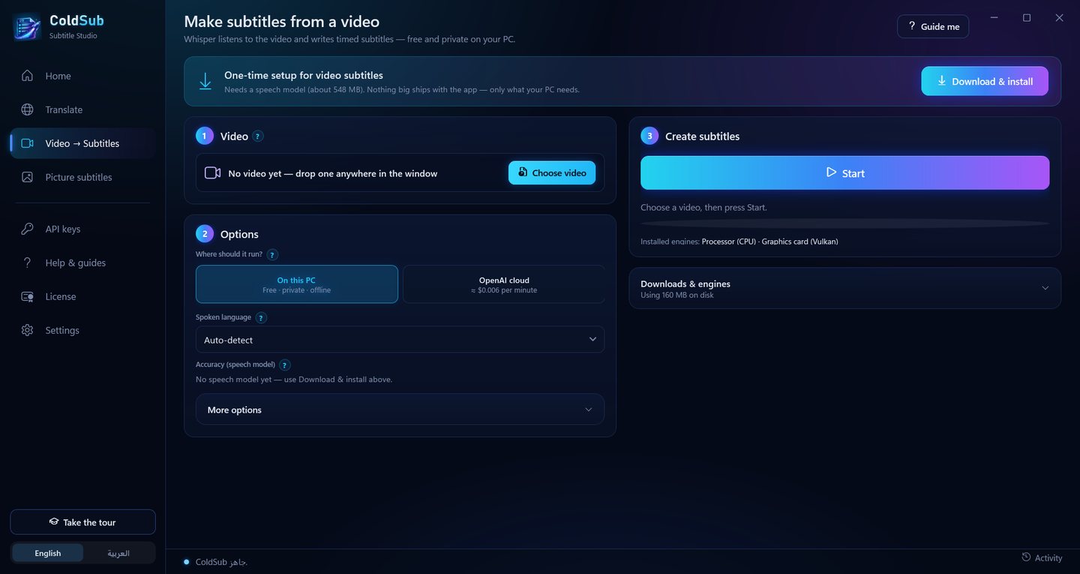
Task: Click the graduation cap icon on Take the tour
Action: 54,521
